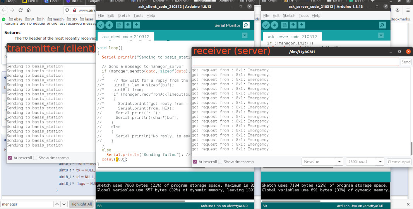Find next match arrow in find bar
Viewport: 413px width, 209px height.
(x=64, y=204)
